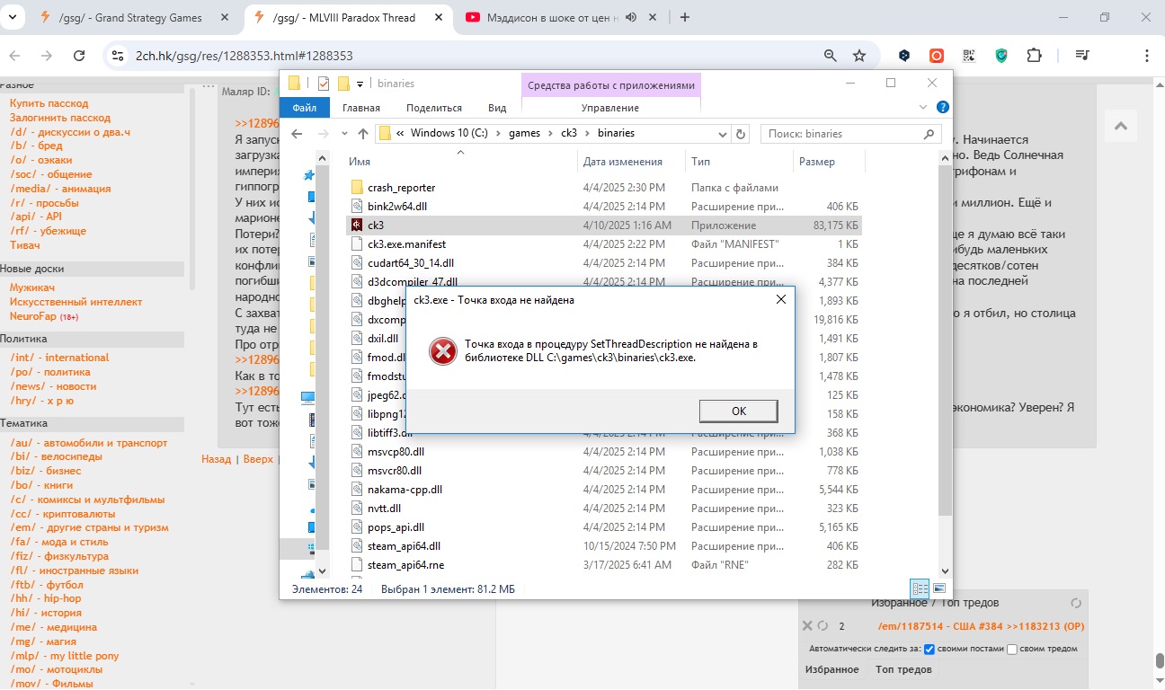Sort files by the Размер column
Image resolution: width=1165 pixels, height=690 pixels.
pyautogui.click(x=817, y=162)
